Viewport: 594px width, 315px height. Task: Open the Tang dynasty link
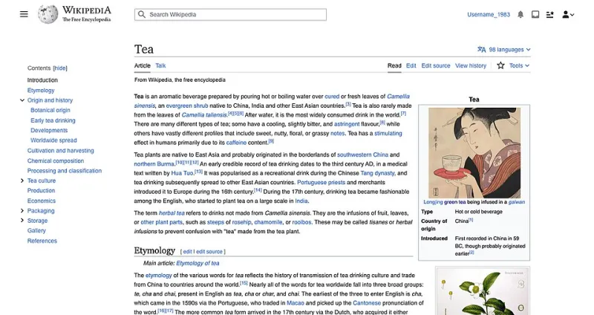tap(377, 173)
